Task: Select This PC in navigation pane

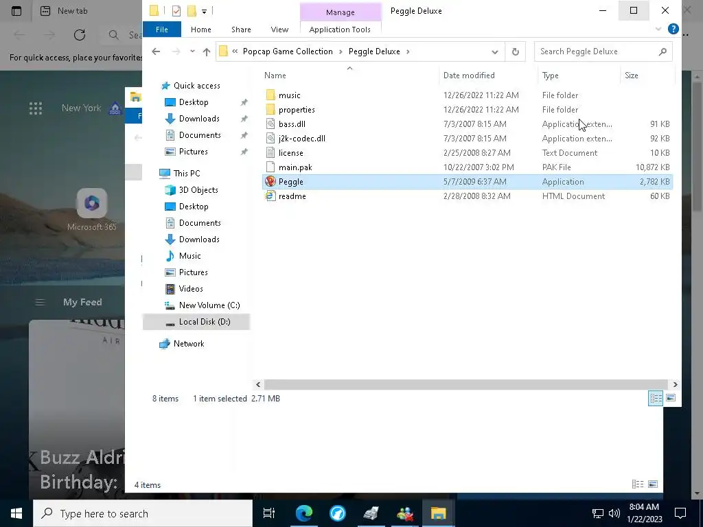Action: tap(187, 174)
